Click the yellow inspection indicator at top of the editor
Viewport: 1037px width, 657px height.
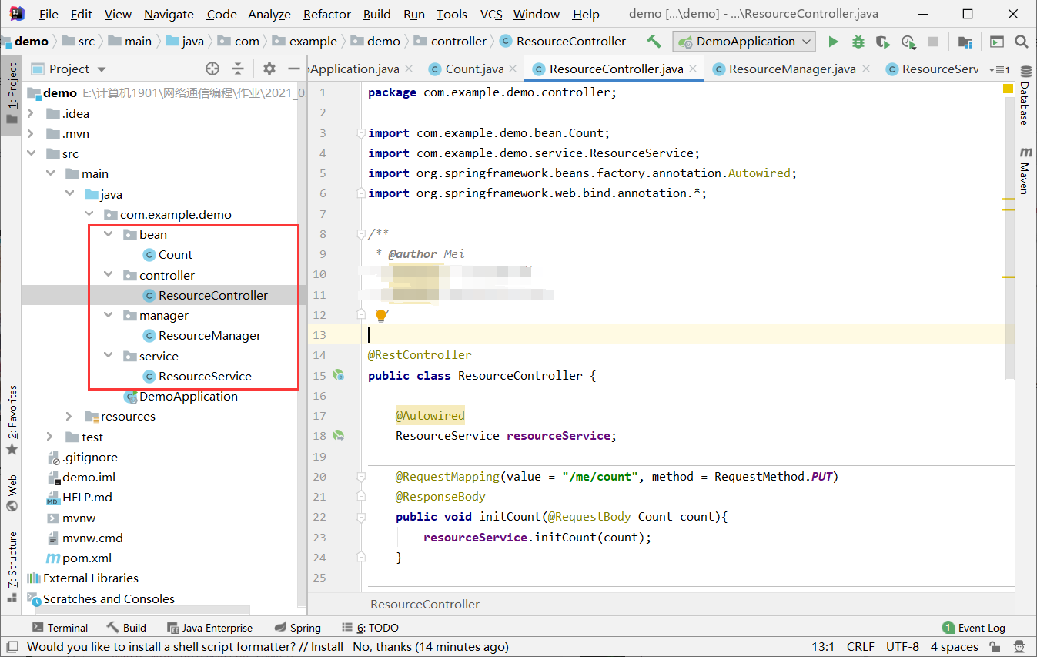point(1008,89)
